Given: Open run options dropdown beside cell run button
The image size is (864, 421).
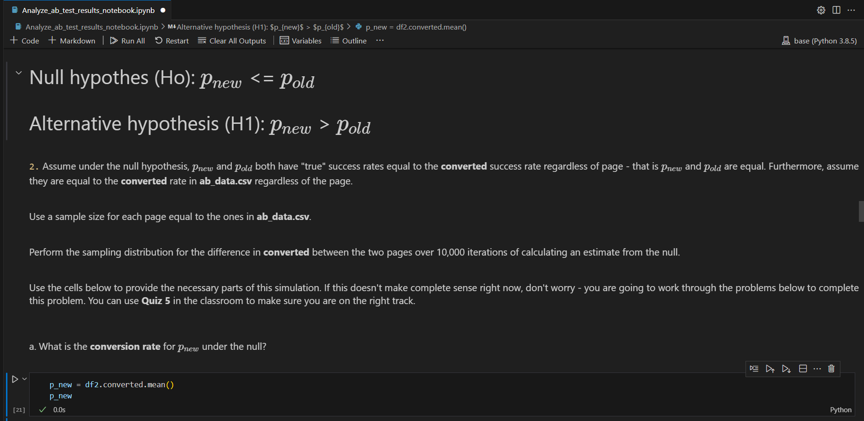Looking at the screenshot, I should point(25,378).
